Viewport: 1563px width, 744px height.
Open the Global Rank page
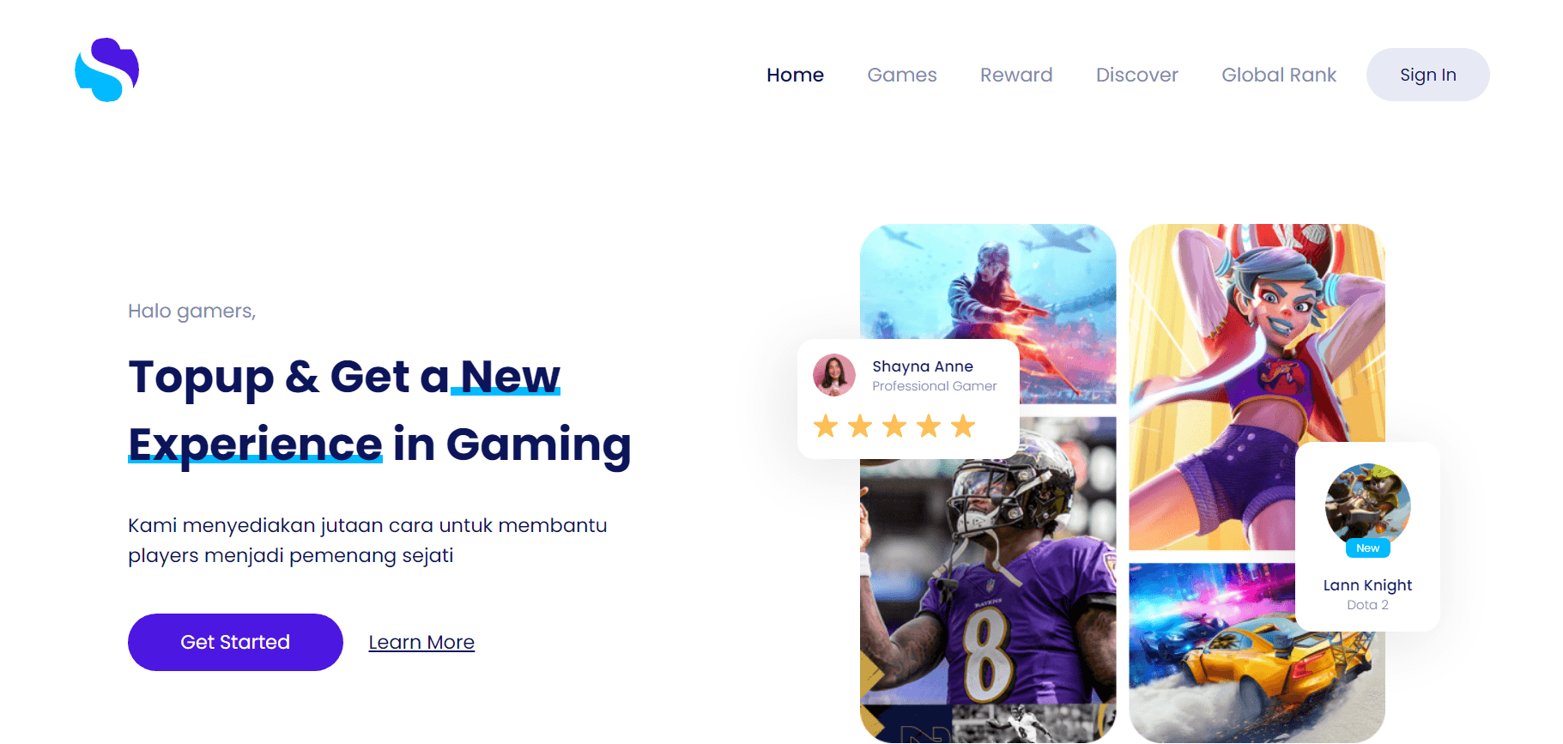pos(1279,75)
